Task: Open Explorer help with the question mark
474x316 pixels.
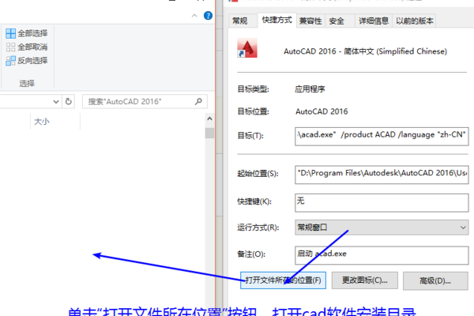Action: (208, 16)
